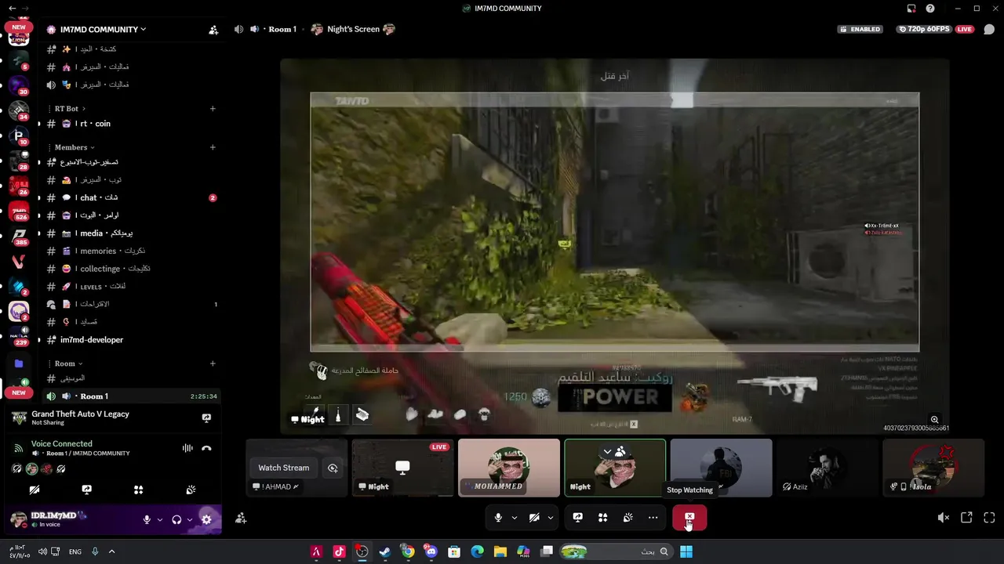Open output device arrow beside headphones
The width and height of the screenshot is (1004, 564).
click(x=190, y=519)
